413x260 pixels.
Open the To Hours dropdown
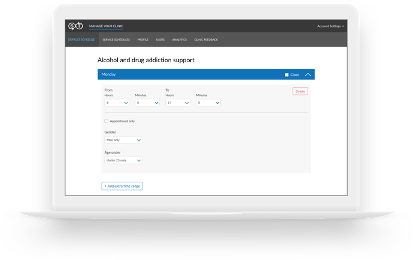coord(178,103)
